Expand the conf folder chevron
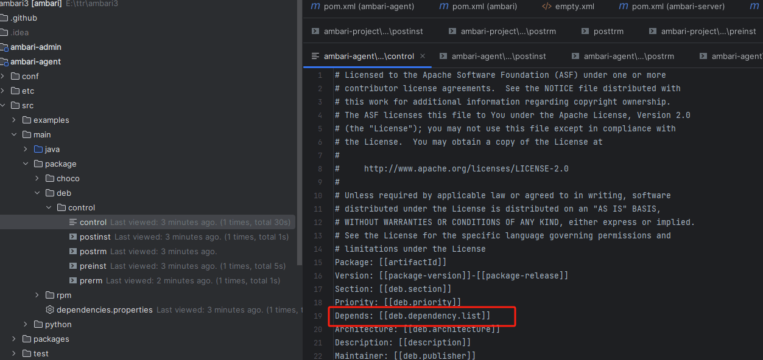The image size is (763, 360). [3, 76]
